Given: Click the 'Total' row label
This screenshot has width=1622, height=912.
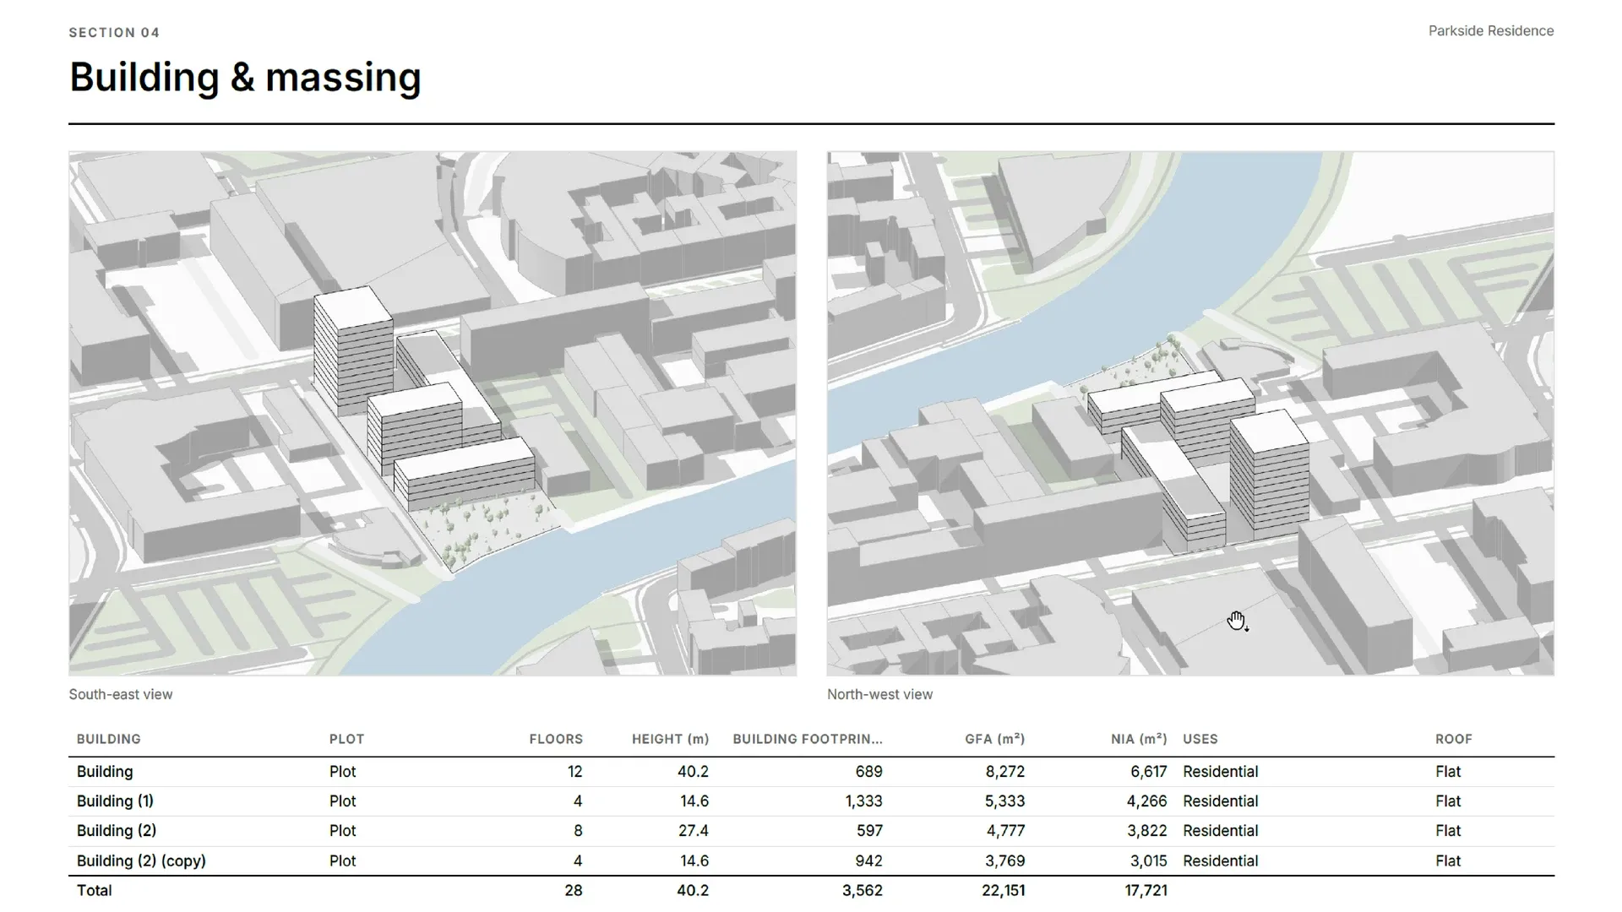Looking at the screenshot, I should [94, 891].
